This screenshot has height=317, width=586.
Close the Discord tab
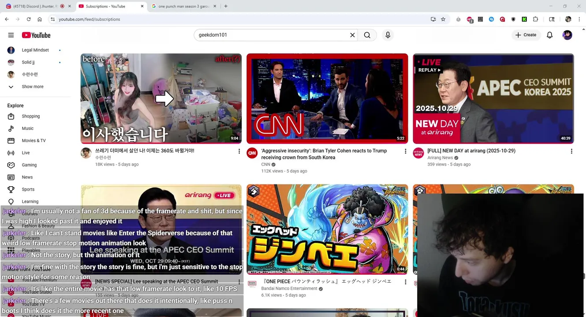click(x=69, y=6)
